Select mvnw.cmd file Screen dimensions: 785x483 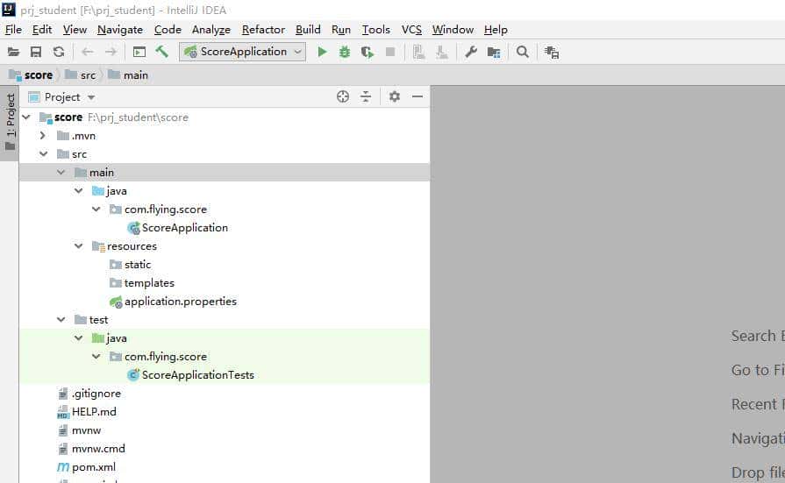coord(91,449)
